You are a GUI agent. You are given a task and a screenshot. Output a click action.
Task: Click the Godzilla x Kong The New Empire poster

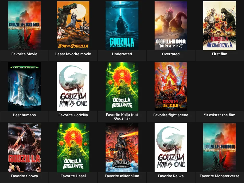(171, 26)
